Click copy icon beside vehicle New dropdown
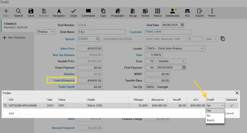Screen dimensions: 247x133 pyautogui.click(x=223, y=39)
